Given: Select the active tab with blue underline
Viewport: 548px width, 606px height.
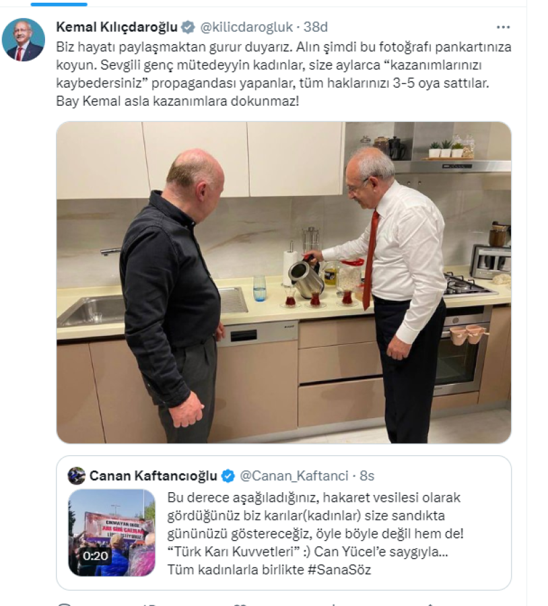Looking at the screenshot, I should pyautogui.click(x=59, y=4).
